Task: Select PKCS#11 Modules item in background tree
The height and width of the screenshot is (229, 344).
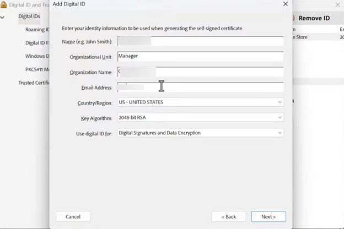Action: coord(37,70)
